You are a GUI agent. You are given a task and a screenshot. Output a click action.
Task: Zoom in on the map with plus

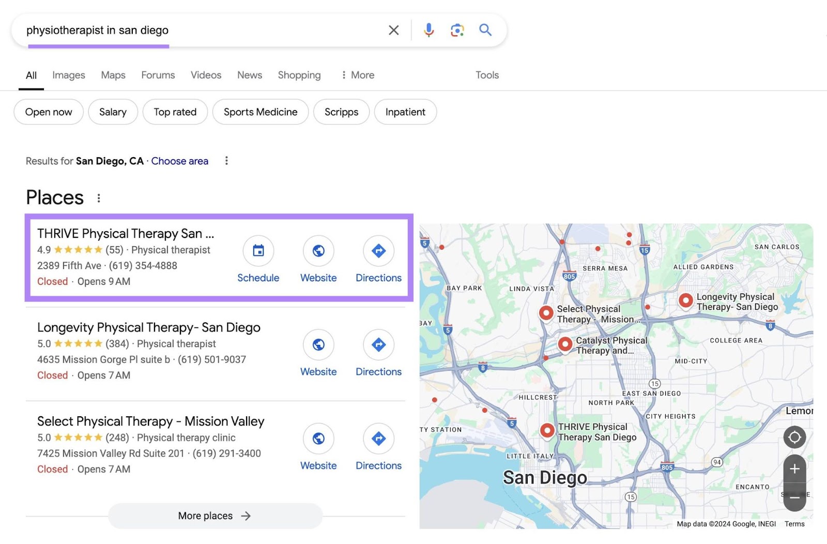coord(794,469)
